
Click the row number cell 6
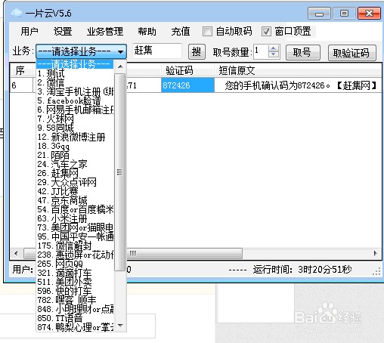22,85
